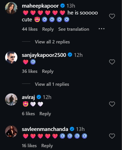This screenshot has width=122, height=150.
Task: Reply to sanjaykapoor2500's comment
Action: 48,71
